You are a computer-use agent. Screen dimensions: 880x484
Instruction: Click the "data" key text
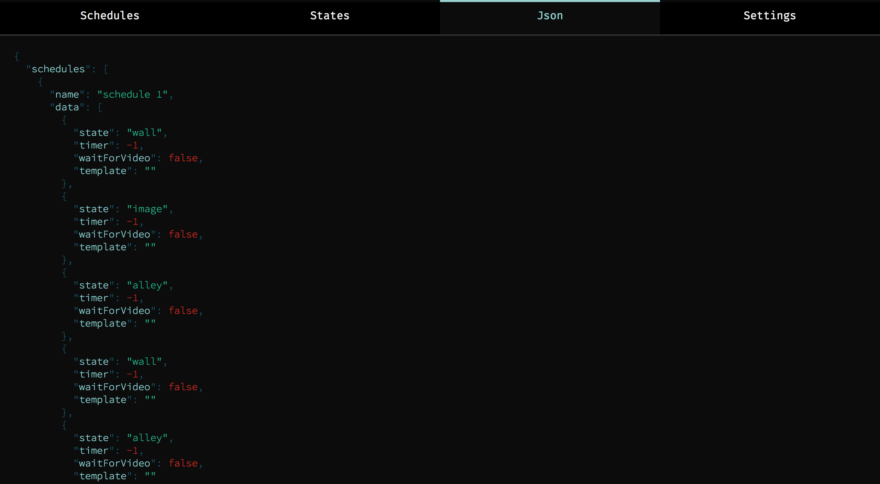pos(67,107)
